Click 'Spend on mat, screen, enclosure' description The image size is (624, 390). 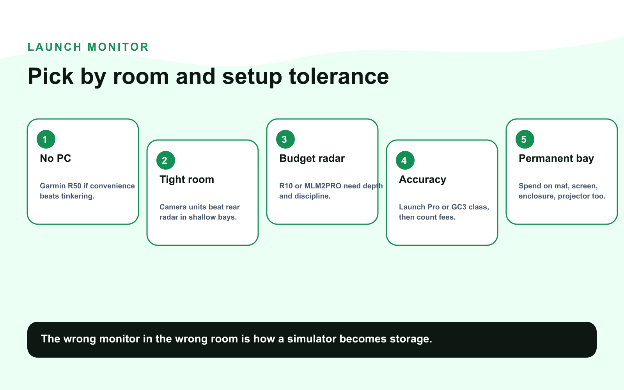[562, 191]
